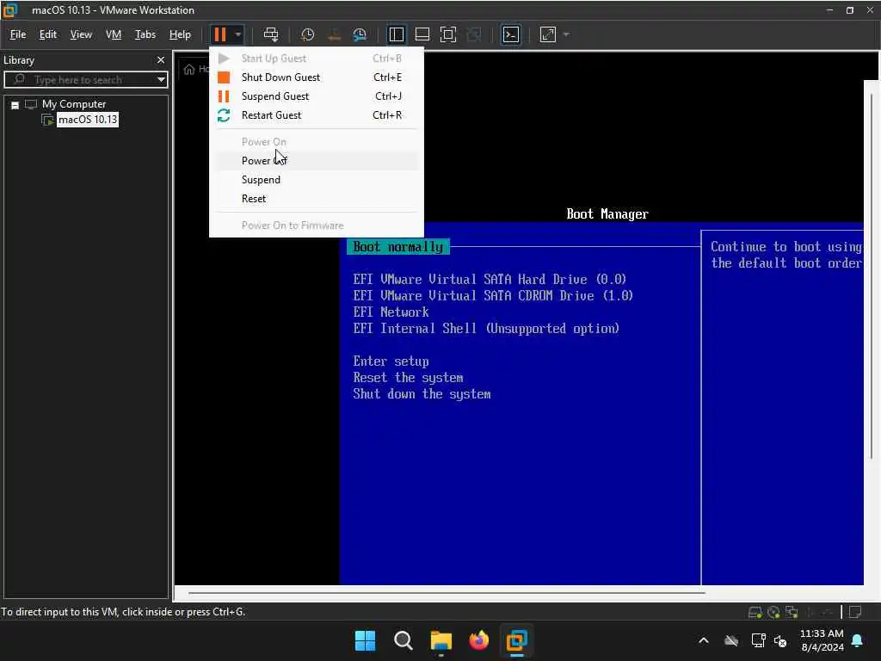Open the View menu
Viewport: 881px width, 661px height.
81,34
